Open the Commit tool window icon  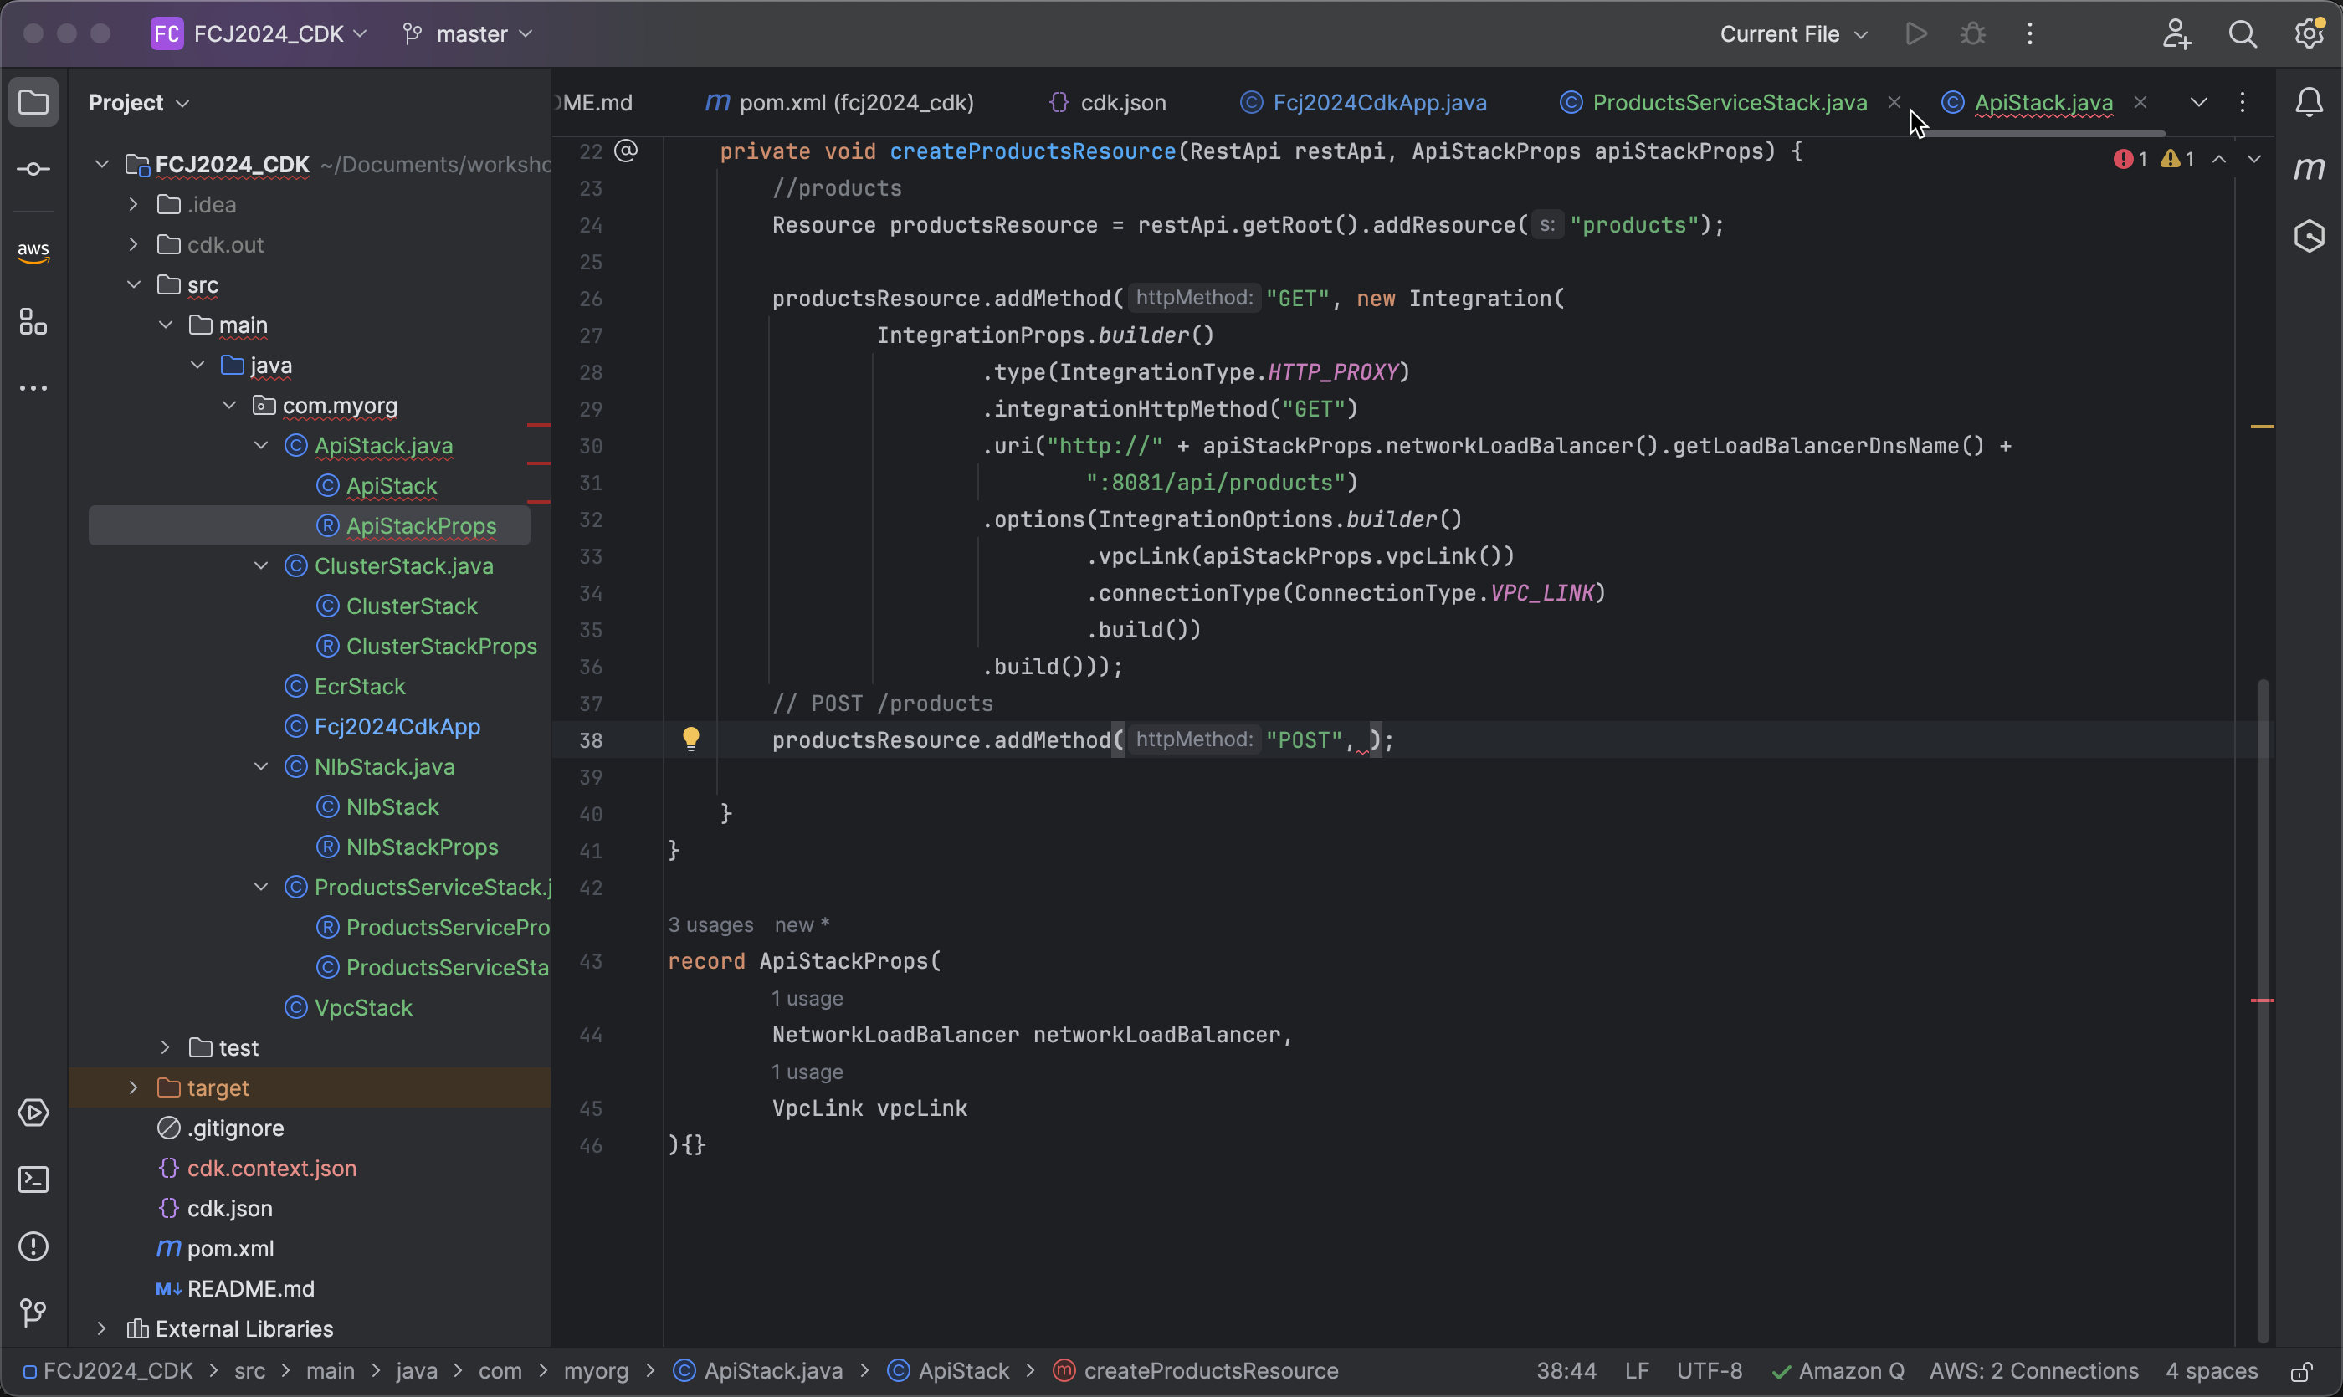tap(33, 170)
